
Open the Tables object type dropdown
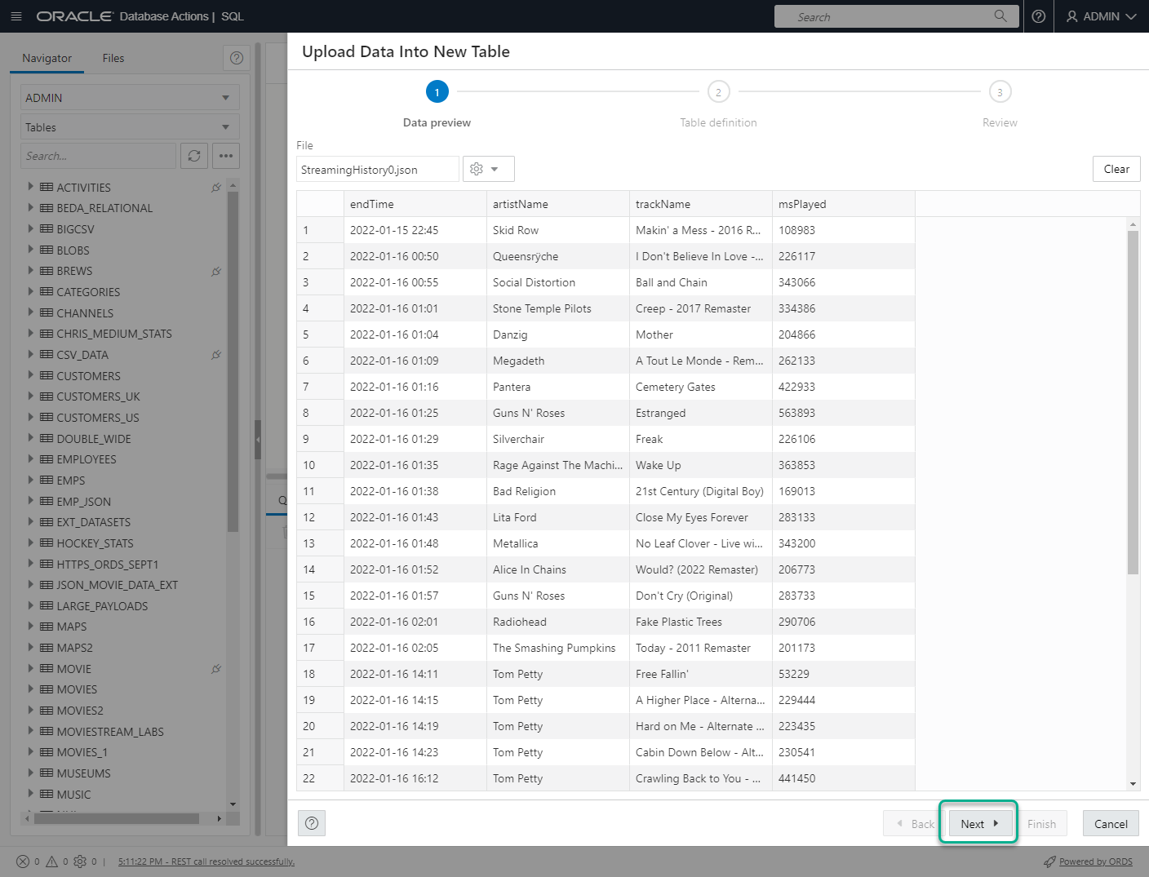pos(130,126)
